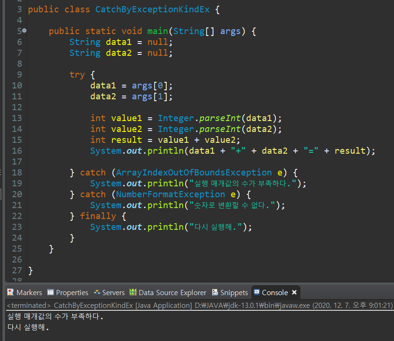394x341 pixels.
Task: Click 'args[0]' on line 10
Action: coord(149,86)
